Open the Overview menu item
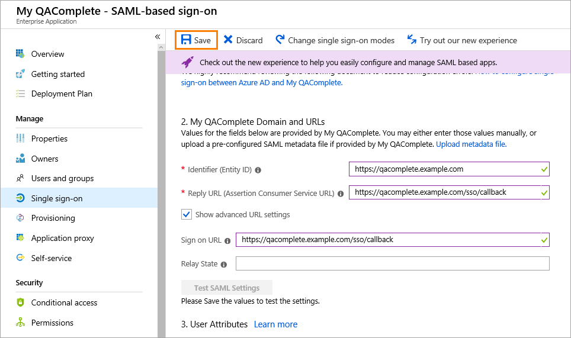 tap(47, 54)
